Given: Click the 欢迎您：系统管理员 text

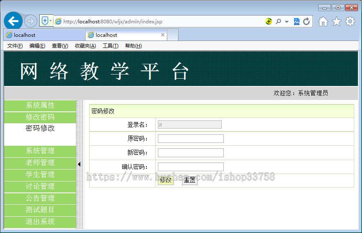Looking at the screenshot, I should [301, 93].
